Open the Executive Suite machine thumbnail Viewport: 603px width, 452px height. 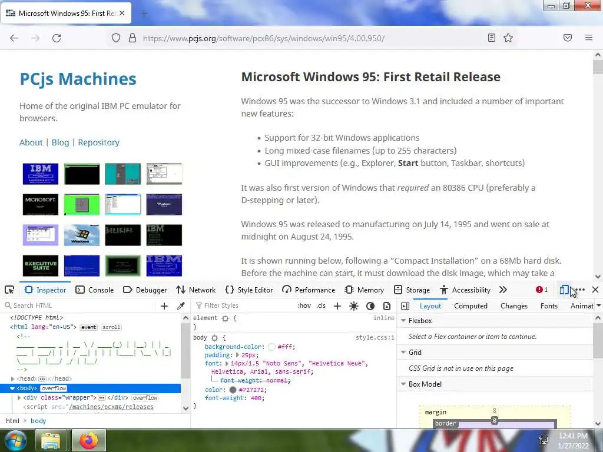click(x=41, y=265)
